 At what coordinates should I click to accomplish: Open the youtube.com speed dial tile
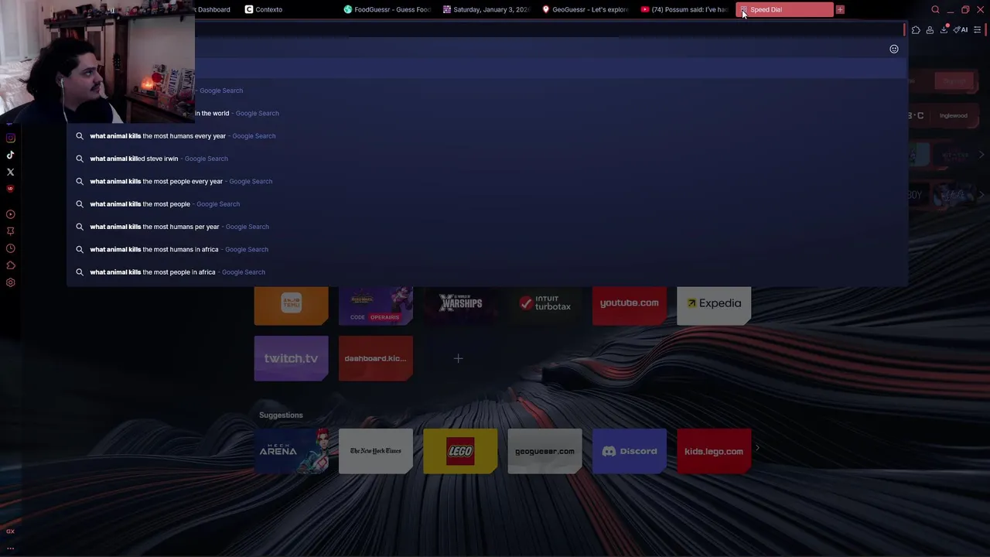630,306
